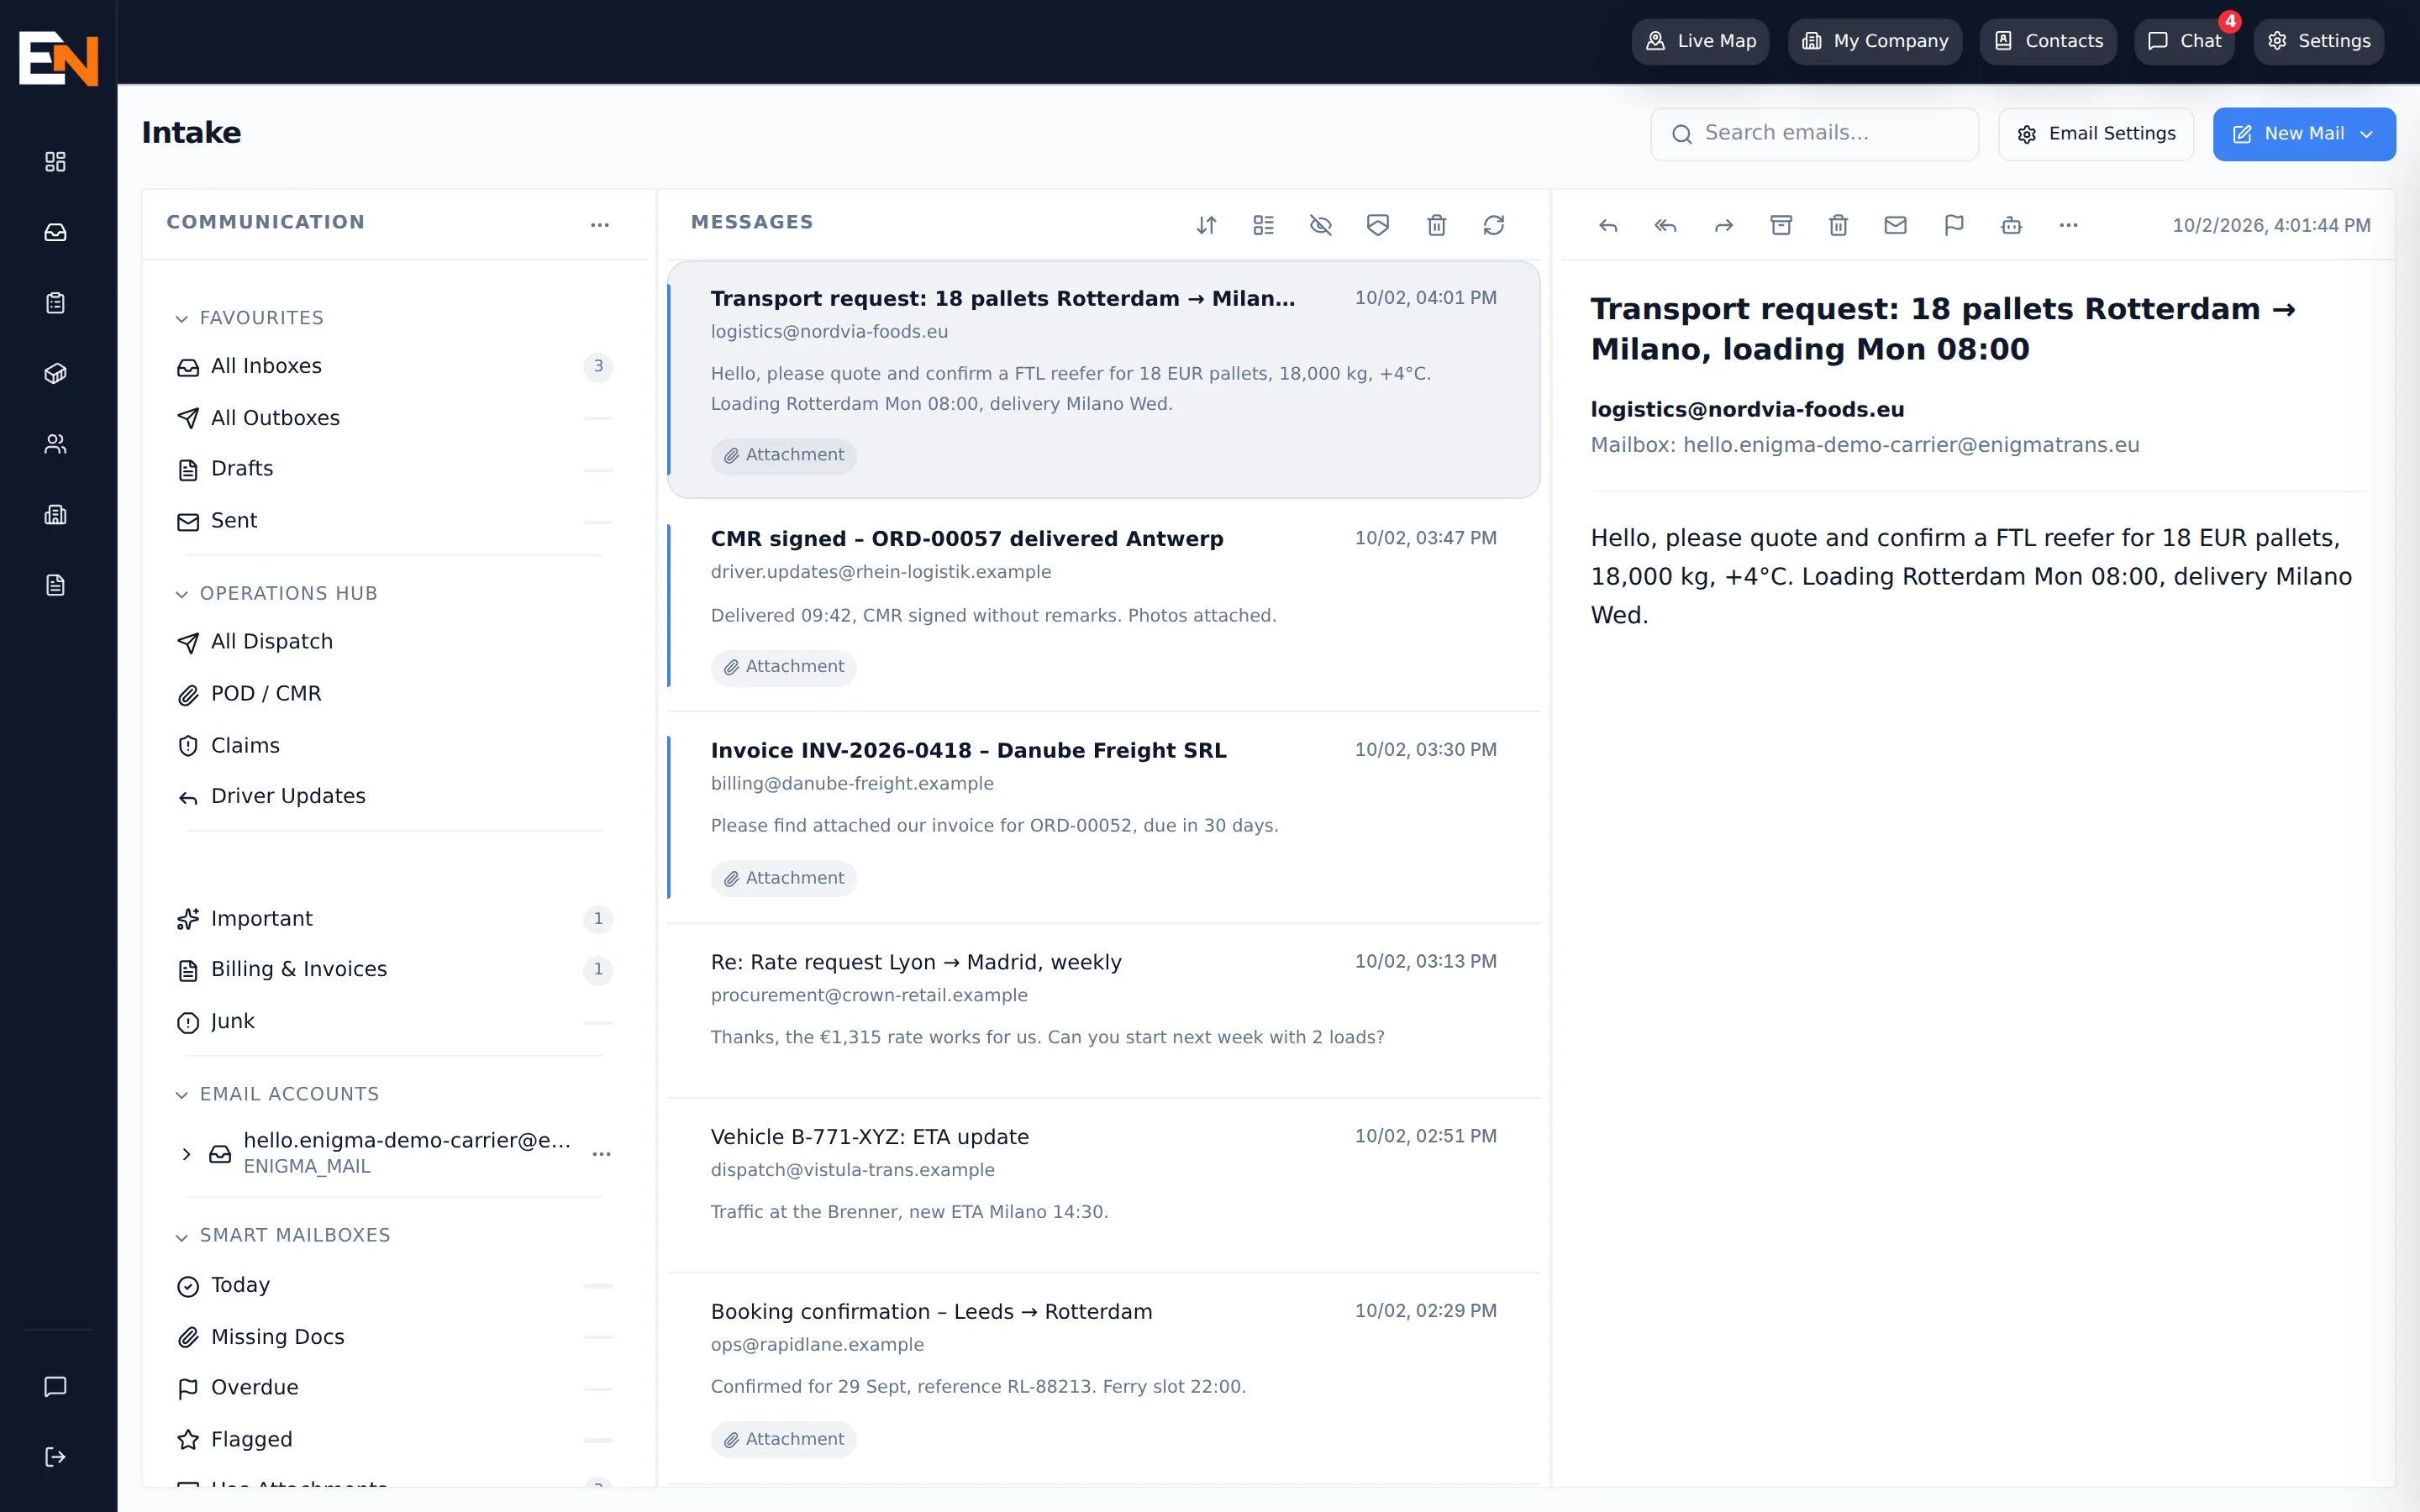Viewport: 2420px width, 1512px height.
Task: Click the logout icon in sidebar
Action: (56, 1457)
